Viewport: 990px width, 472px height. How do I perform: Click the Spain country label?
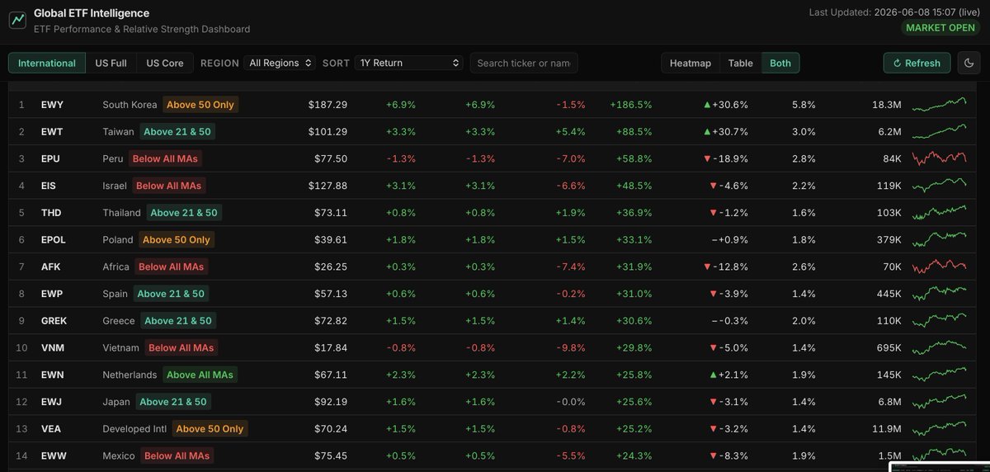[x=115, y=294]
